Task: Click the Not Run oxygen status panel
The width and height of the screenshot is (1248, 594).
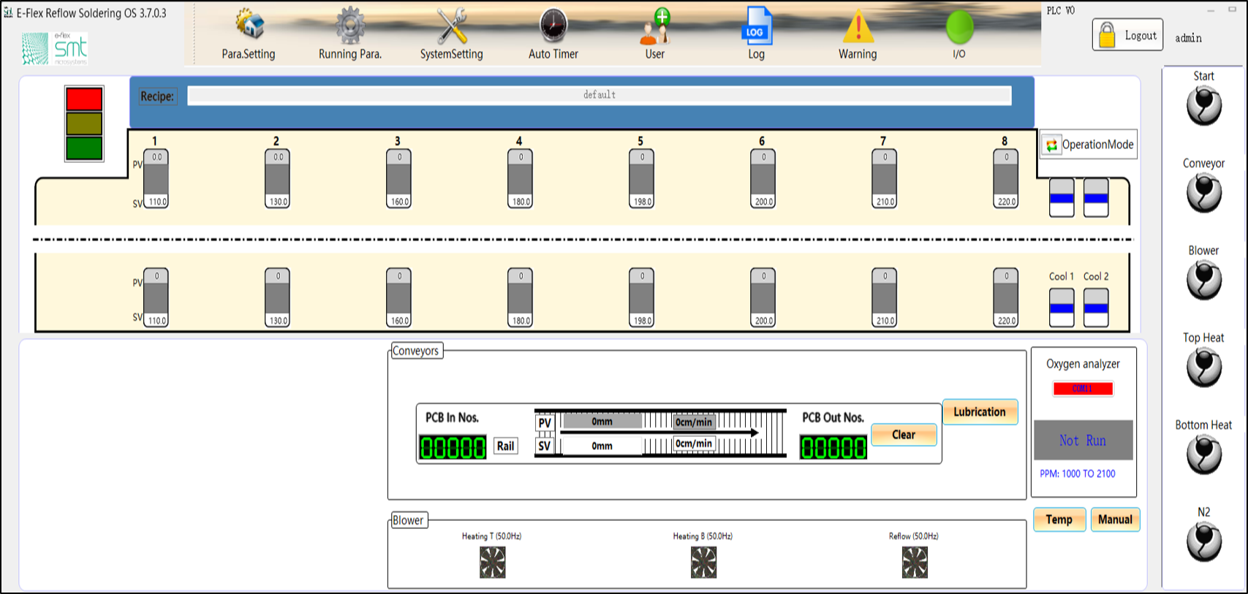Action: [x=1083, y=440]
